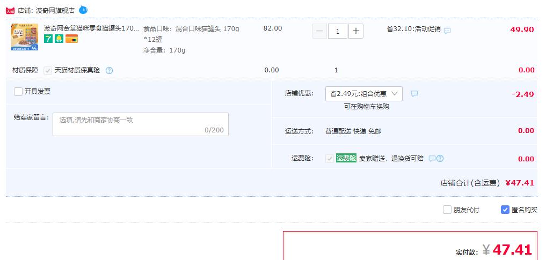Viewport: 546px width, 260px height.
Task: Click store total ¥47.41
Action: [x=520, y=183]
